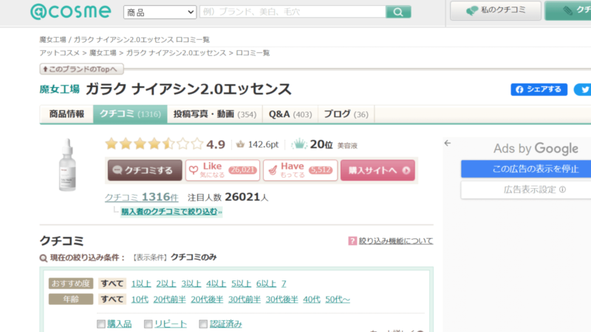591x332 pixels.
Task: Click アットコスメ breadcrumb link
Action: coord(60,52)
